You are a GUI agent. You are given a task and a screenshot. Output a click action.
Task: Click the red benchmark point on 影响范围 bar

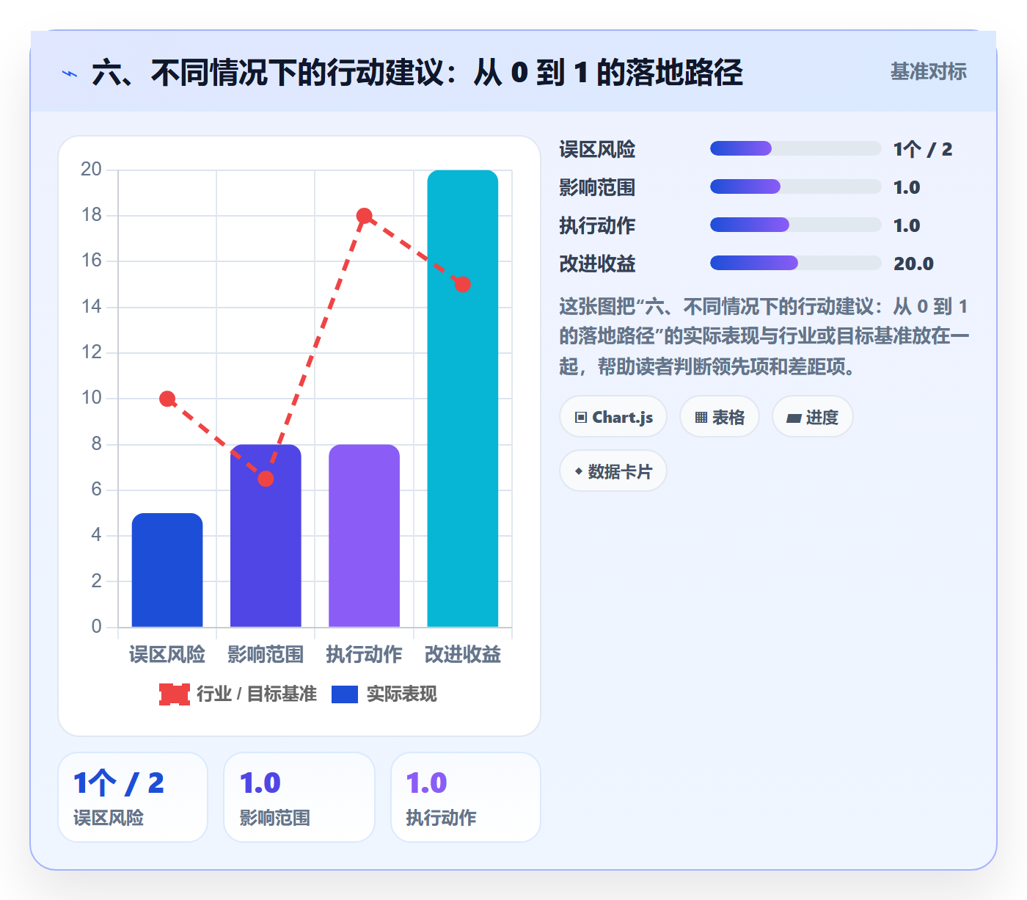pyautogui.click(x=266, y=479)
